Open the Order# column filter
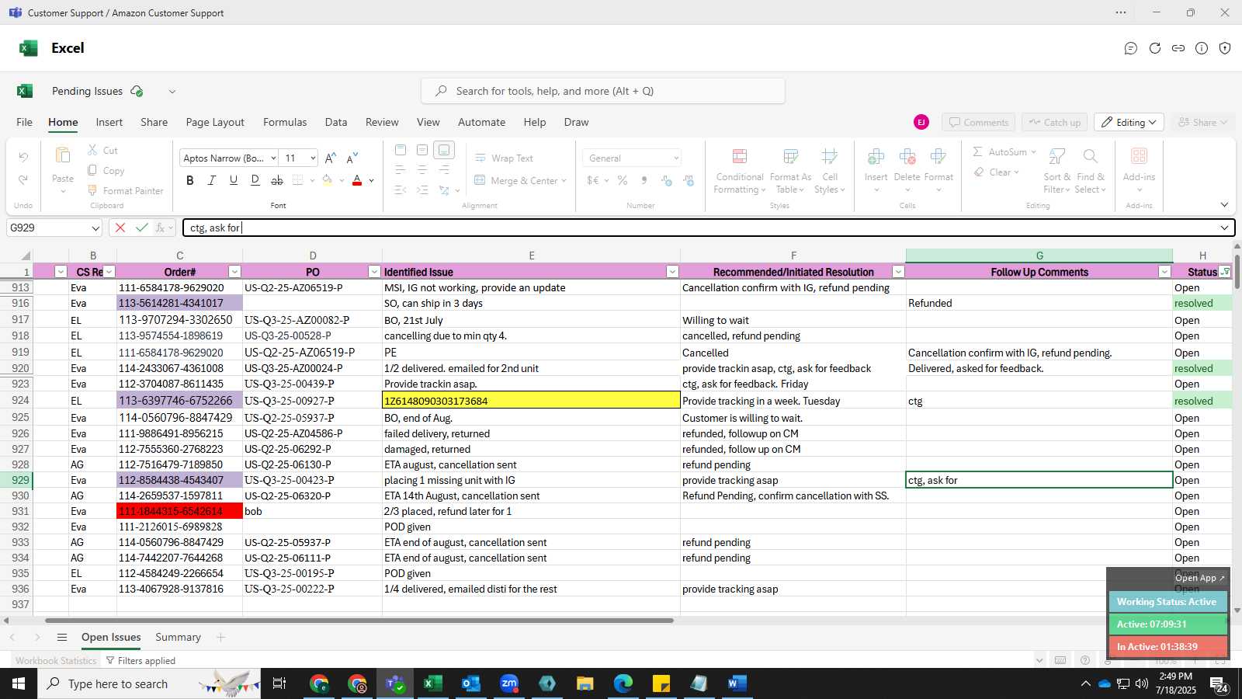1242x699 pixels. point(234,272)
